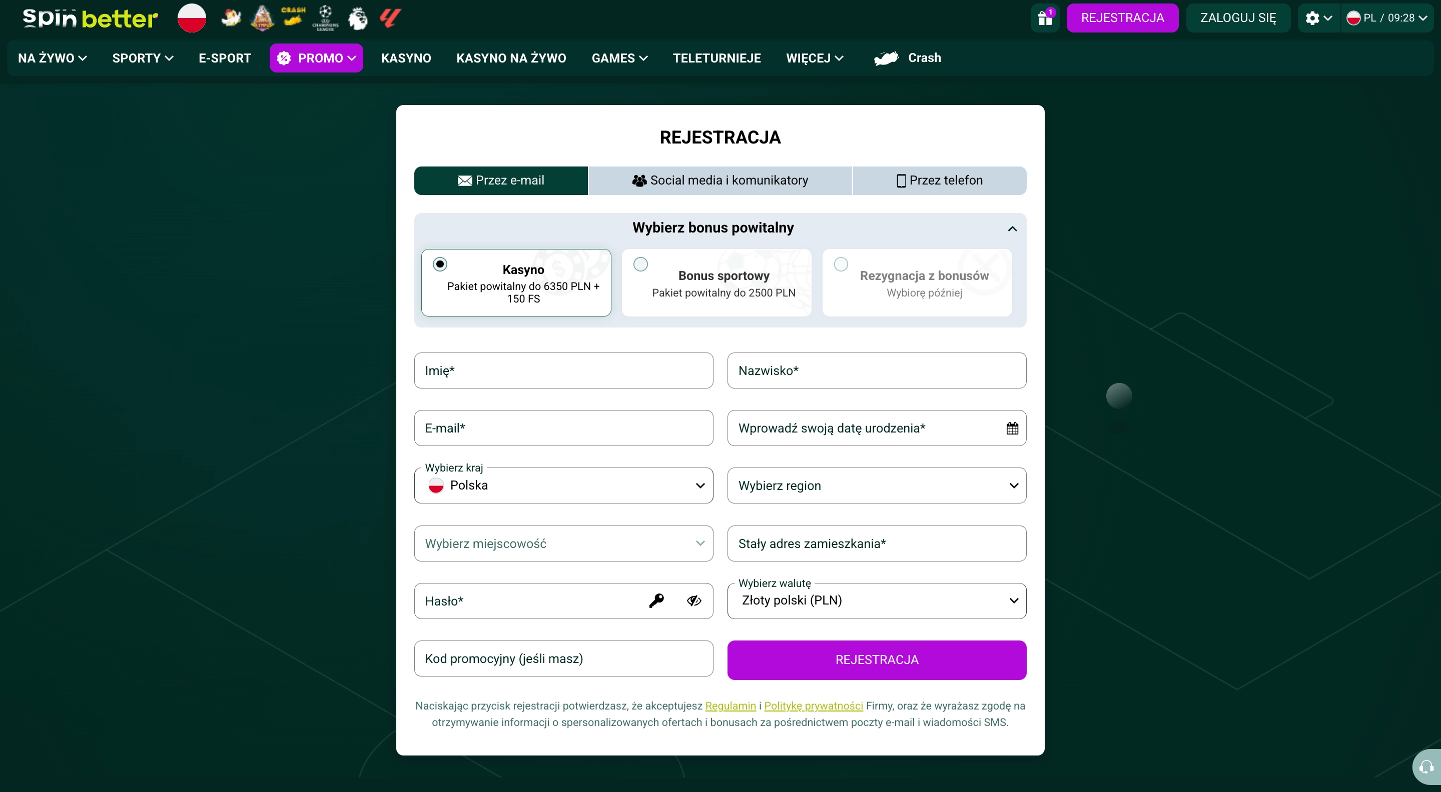Image resolution: width=1441 pixels, height=792 pixels.
Task: Focus the E-mail input field
Action: (x=563, y=428)
